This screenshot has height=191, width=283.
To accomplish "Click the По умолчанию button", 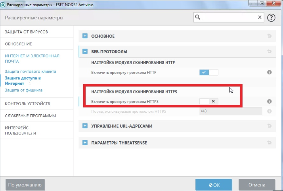I will coord(25,185).
